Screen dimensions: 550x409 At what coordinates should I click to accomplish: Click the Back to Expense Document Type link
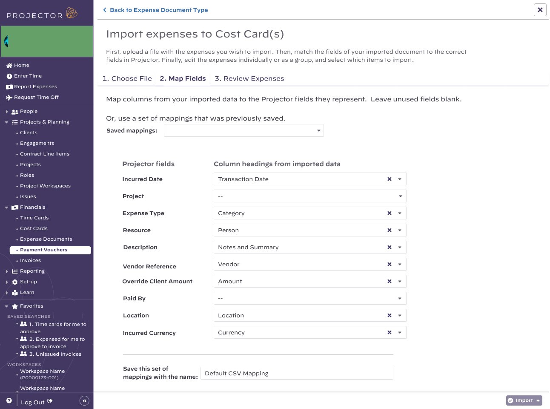tap(155, 10)
